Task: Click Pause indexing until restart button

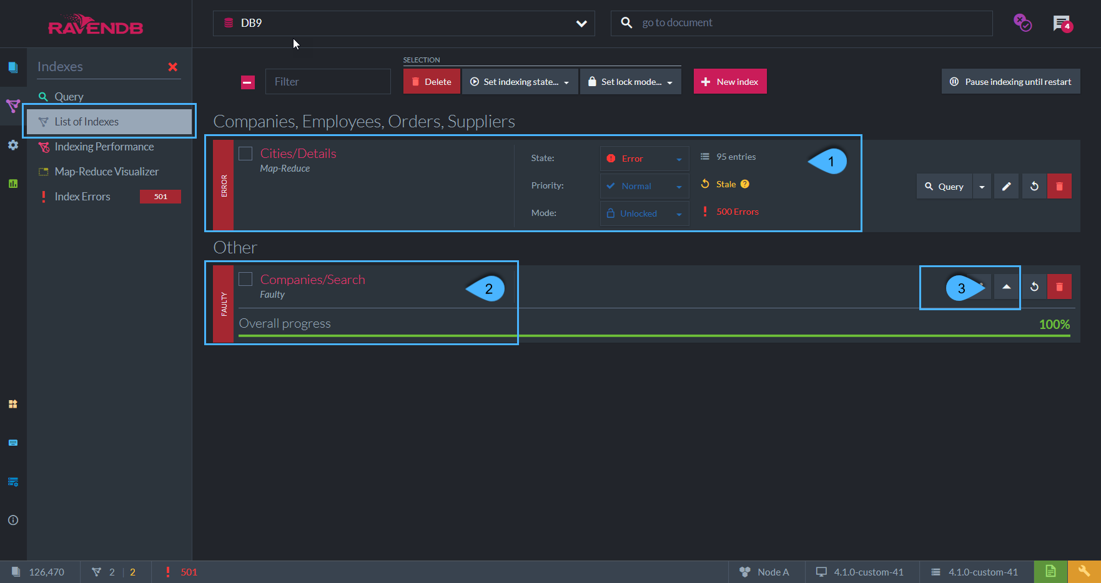Action: (1010, 82)
